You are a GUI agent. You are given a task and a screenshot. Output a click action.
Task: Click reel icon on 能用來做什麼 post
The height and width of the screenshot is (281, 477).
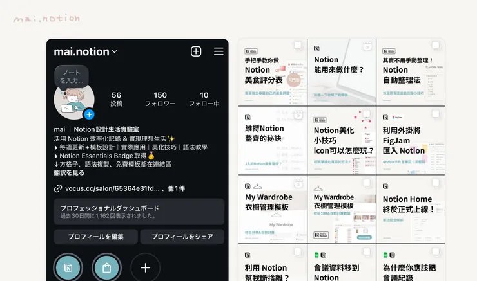coord(367,46)
